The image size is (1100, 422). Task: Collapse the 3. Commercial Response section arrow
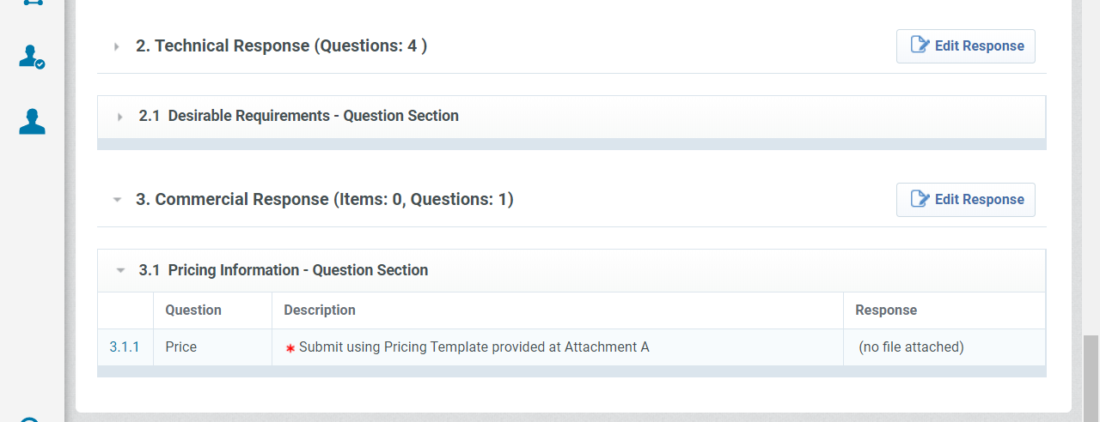(117, 200)
